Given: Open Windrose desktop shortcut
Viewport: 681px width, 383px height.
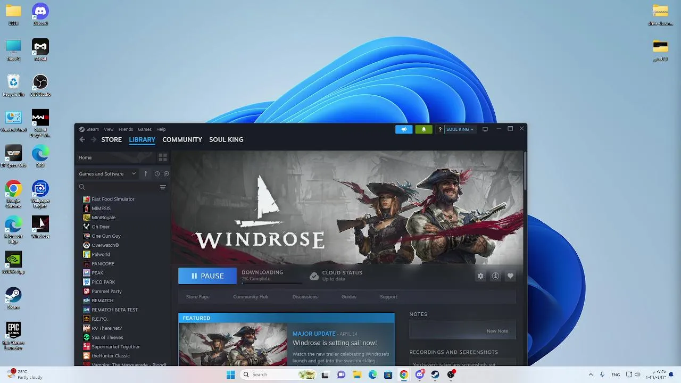Looking at the screenshot, I should pos(40,227).
